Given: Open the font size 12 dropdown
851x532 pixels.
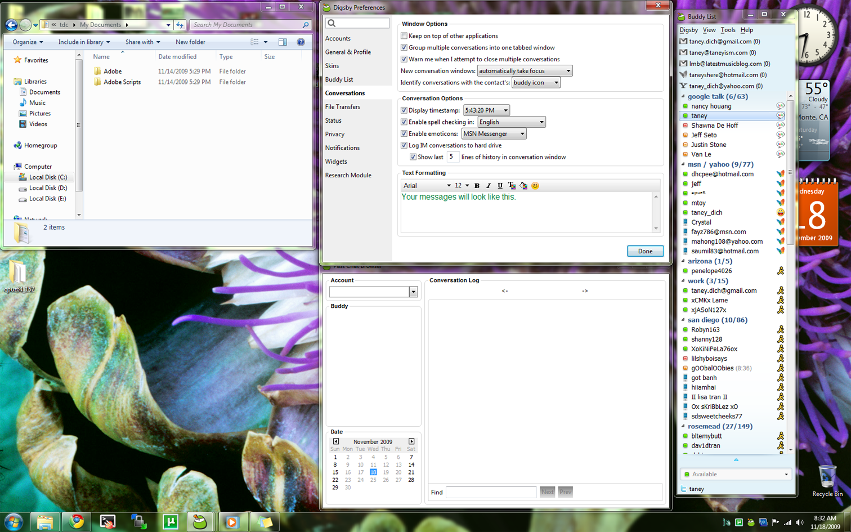Looking at the screenshot, I should [462, 186].
